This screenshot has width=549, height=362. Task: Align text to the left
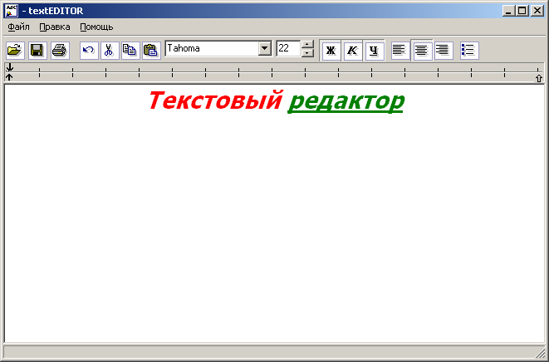tap(399, 51)
